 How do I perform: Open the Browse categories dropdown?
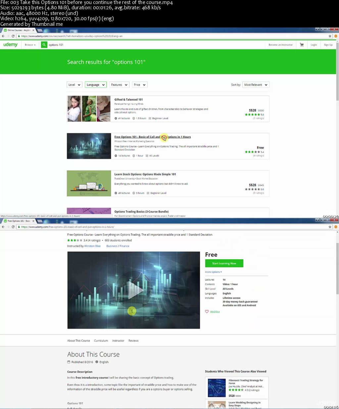[x=30, y=45]
